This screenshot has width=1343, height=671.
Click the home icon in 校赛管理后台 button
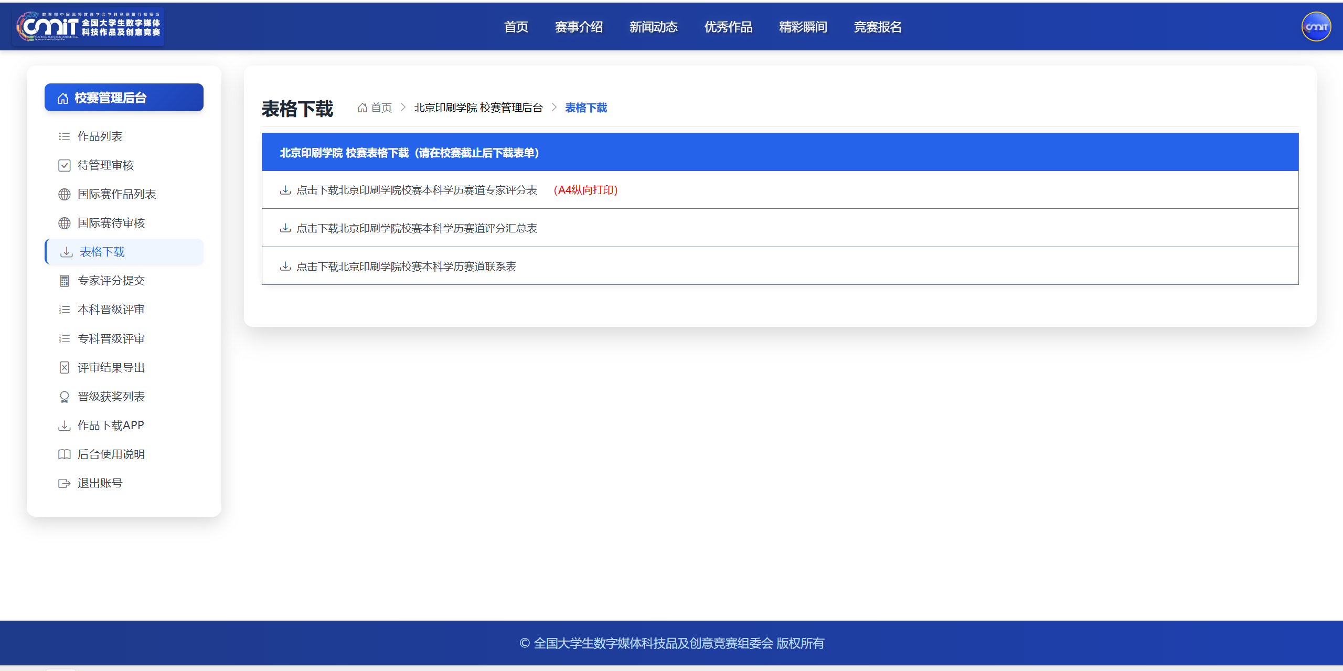point(63,98)
